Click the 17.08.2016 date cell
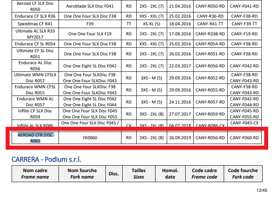 [180, 34]
